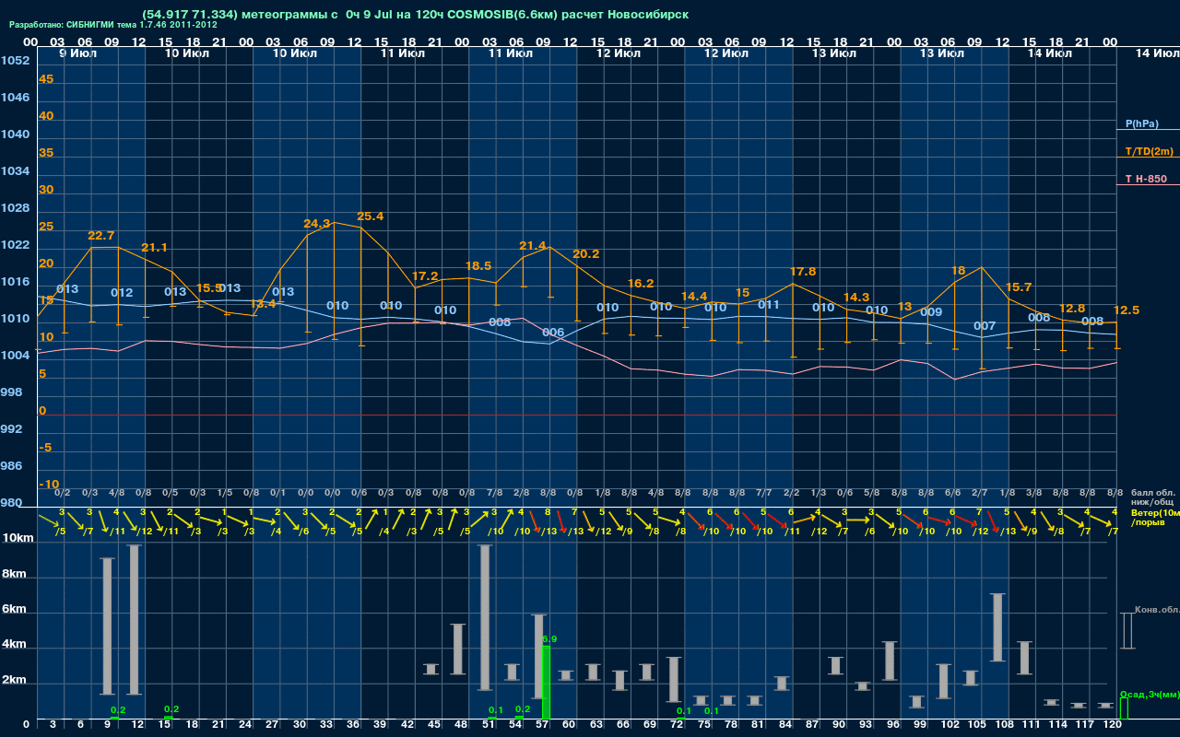Click the 980 pressure axis label
Screen dimensions: 1180x737
click(12, 503)
